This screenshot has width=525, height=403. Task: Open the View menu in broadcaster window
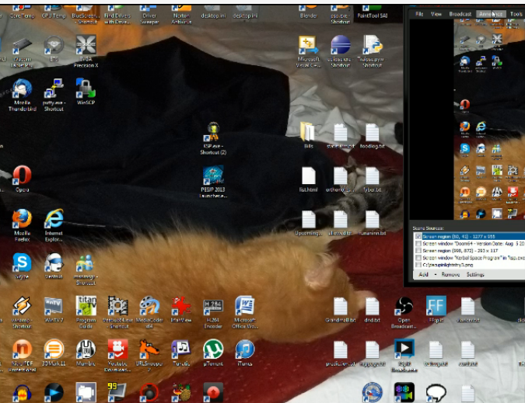[x=436, y=14]
